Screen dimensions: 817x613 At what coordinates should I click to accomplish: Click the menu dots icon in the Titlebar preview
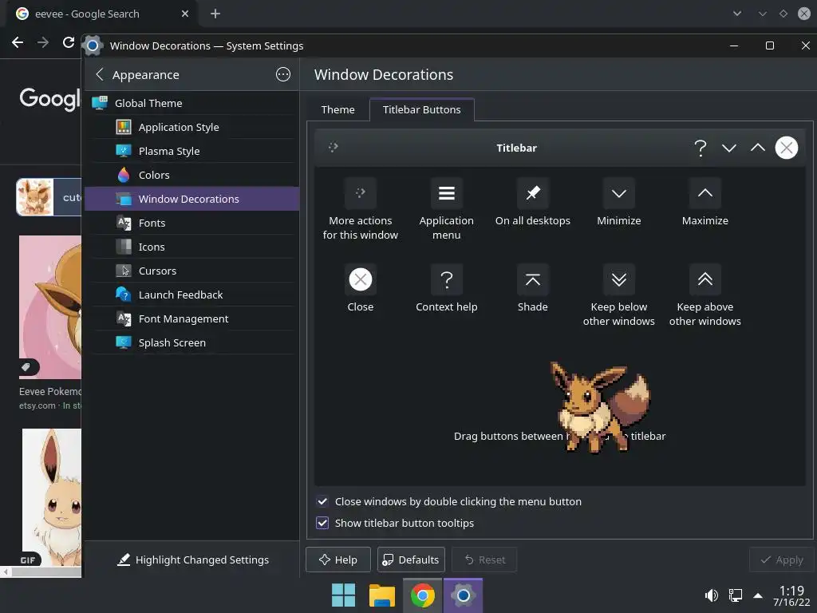pyautogui.click(x=334, y=148)
